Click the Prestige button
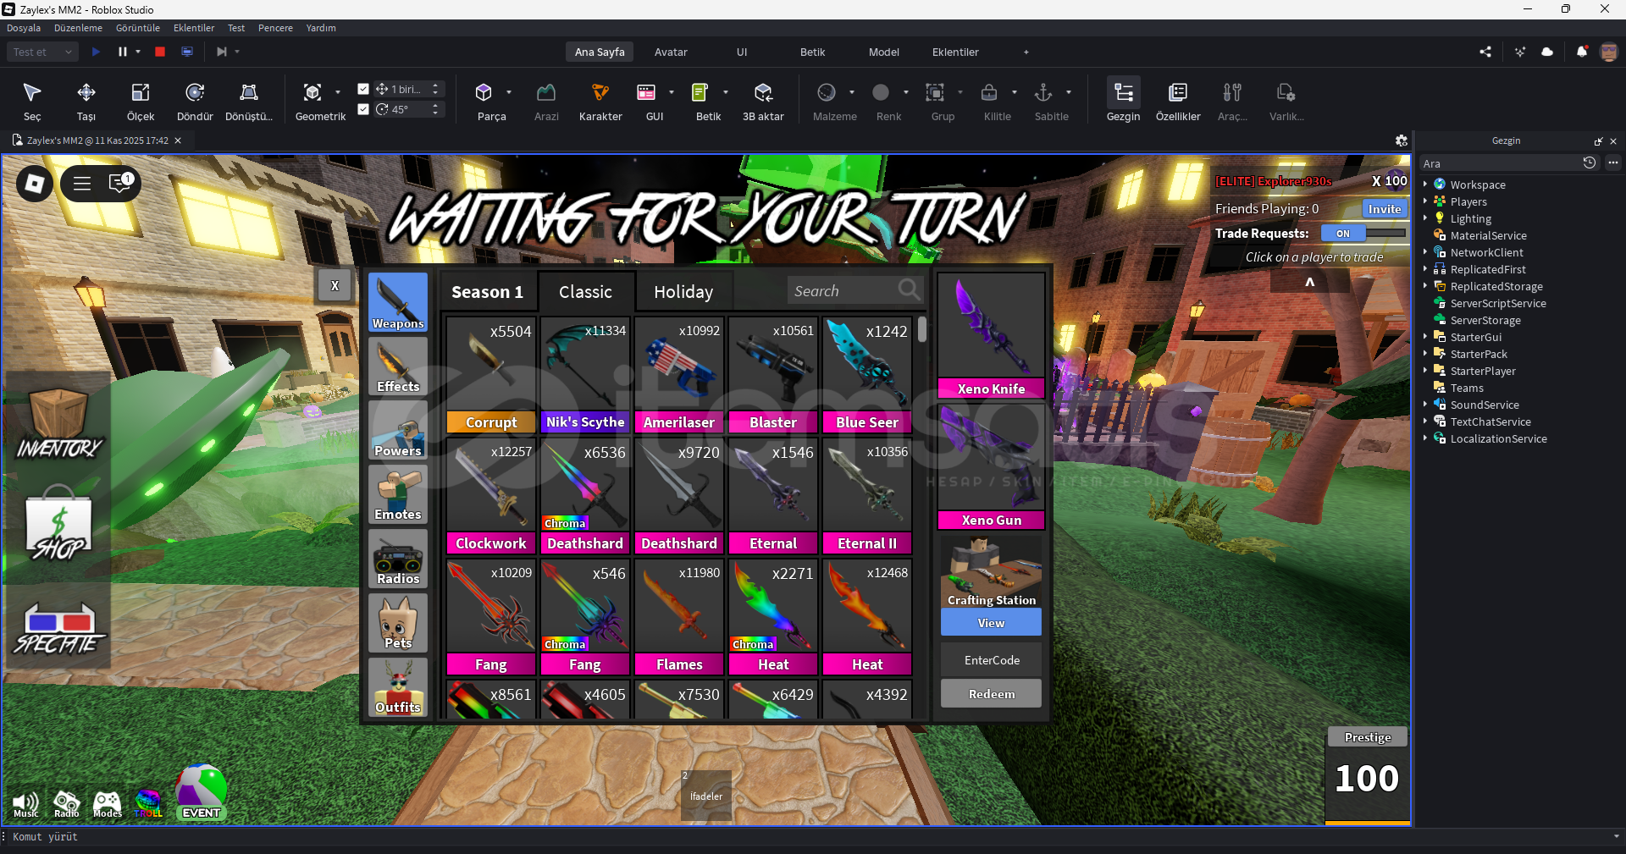 pyautogui.click(x=1368, y=737)
